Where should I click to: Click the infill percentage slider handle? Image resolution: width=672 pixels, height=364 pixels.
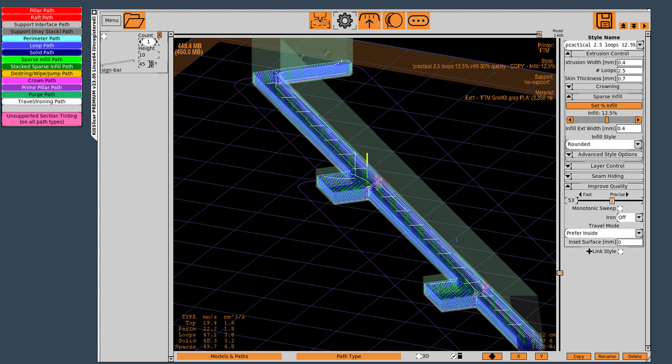(x=606, y=120)
